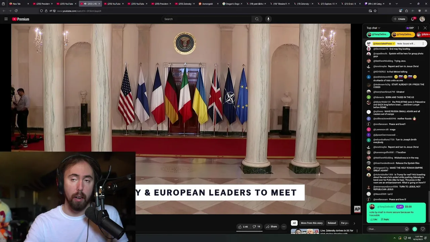Switch to the Dragon's Dogma browser tab
Screen dimensions: 430x242
(x=232, y=4)
